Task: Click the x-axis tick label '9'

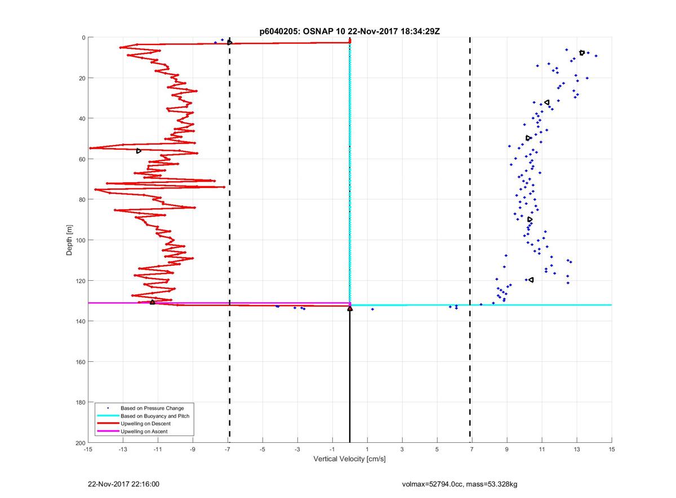Action: pyautogui.click(x=507, y=449)
